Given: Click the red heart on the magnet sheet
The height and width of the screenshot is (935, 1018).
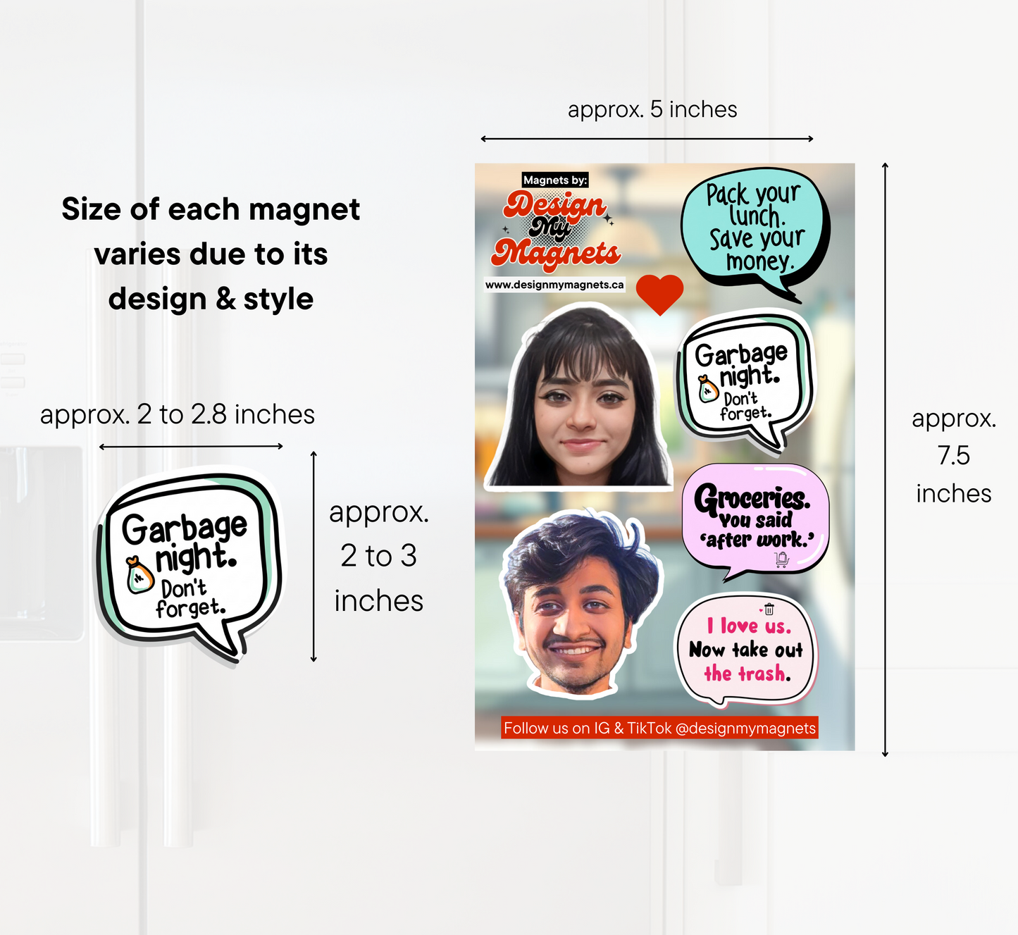Looking at the screenshot, I should [659, 293].
